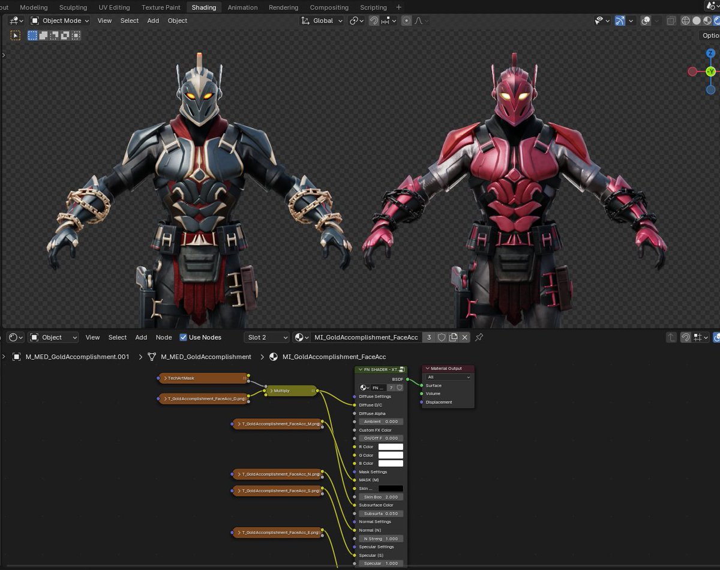Choose the Extend selection mode icon
Image resolution: width=720 pixels, height=570 pixels.
coord(43,35)
